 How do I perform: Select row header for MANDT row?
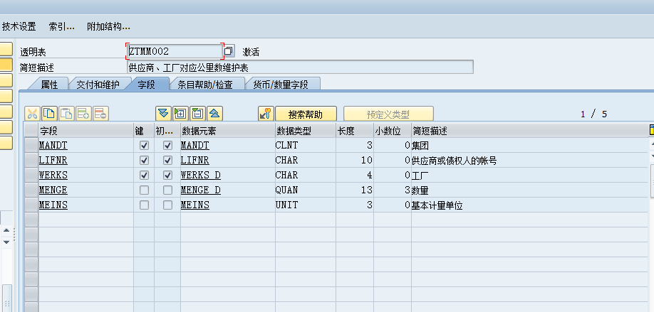(x=31, y=145)
